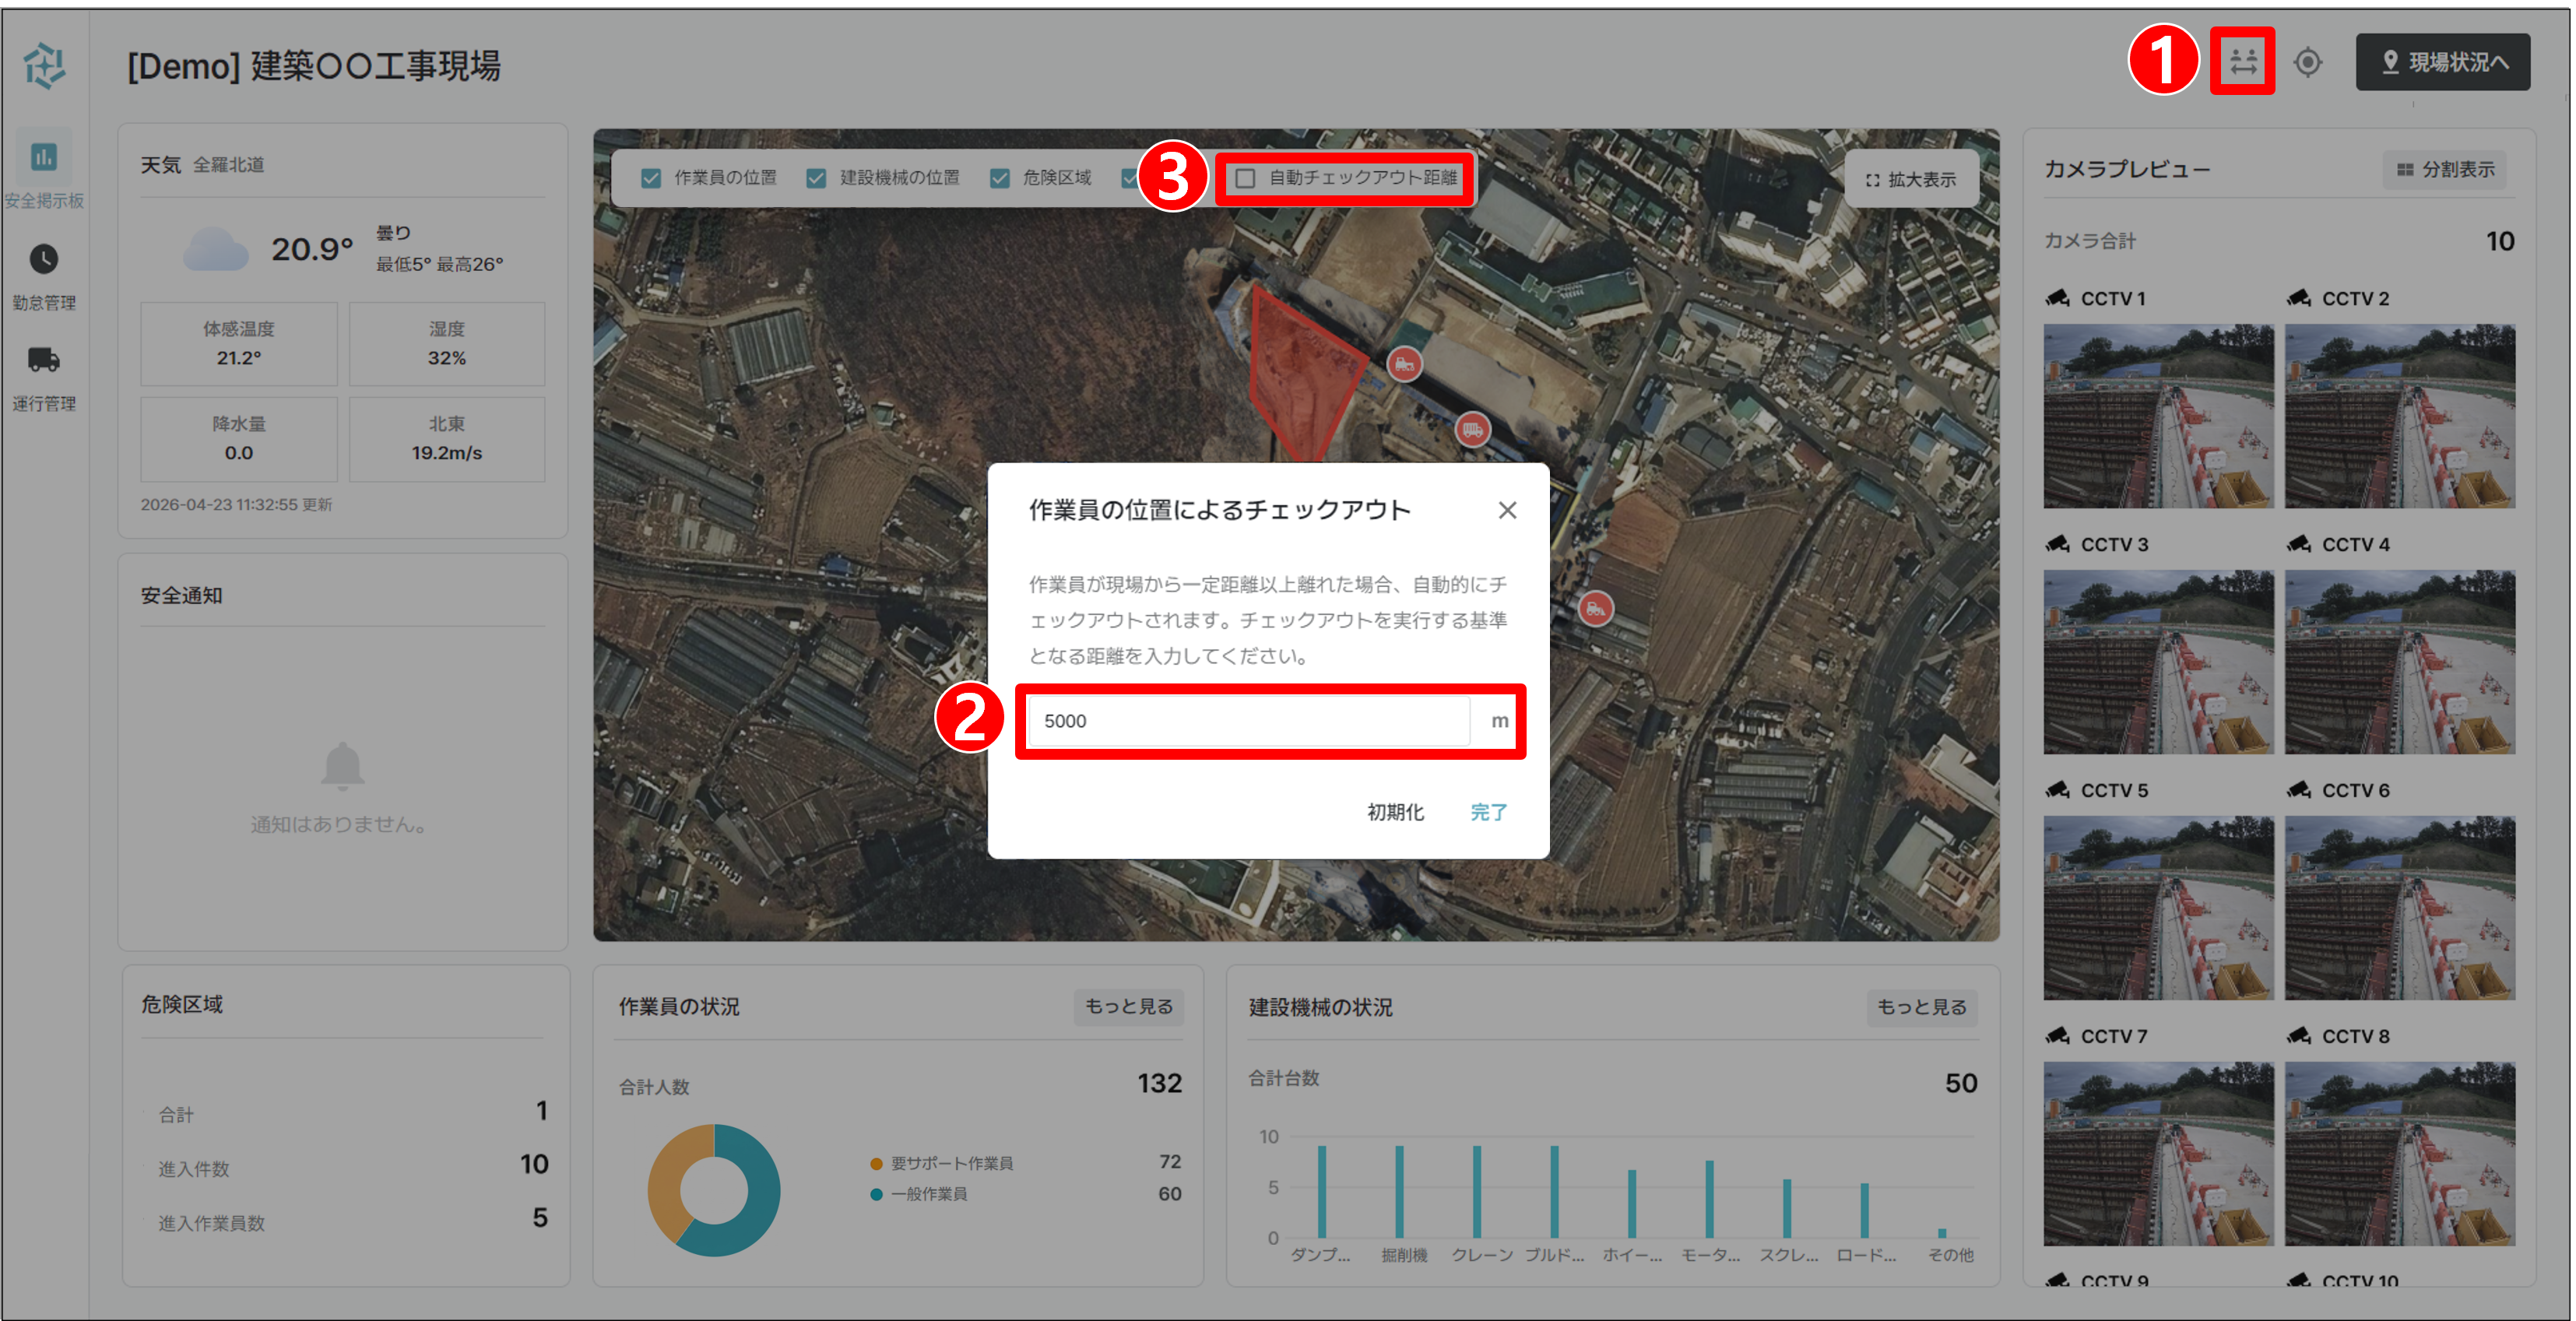
Task: Click the 全羅北道 weather location label
Action: click(228, 165)
